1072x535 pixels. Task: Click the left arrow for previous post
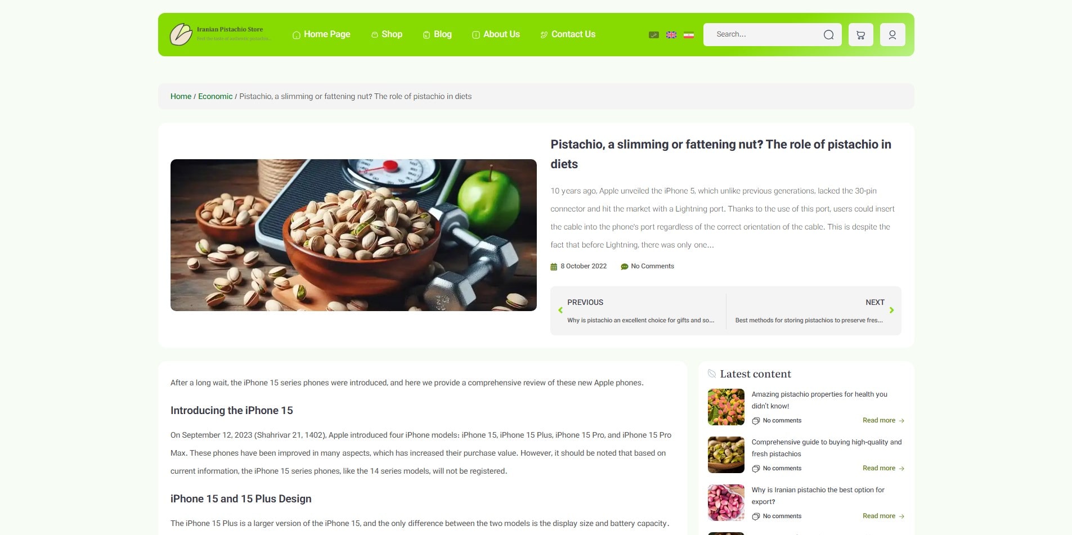click(560, 310)
